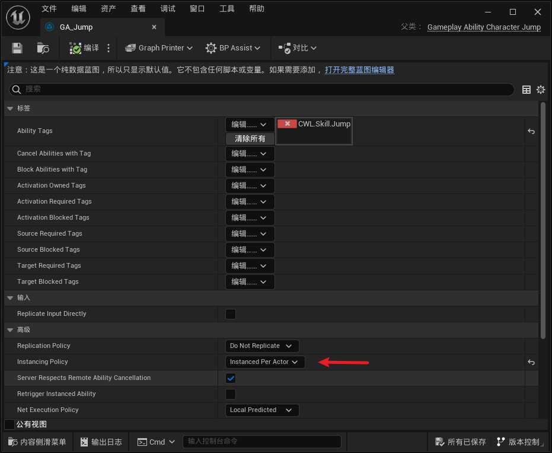Open the 工具 menu
Screen dimensions: 552x453
(x=227, y=9)
